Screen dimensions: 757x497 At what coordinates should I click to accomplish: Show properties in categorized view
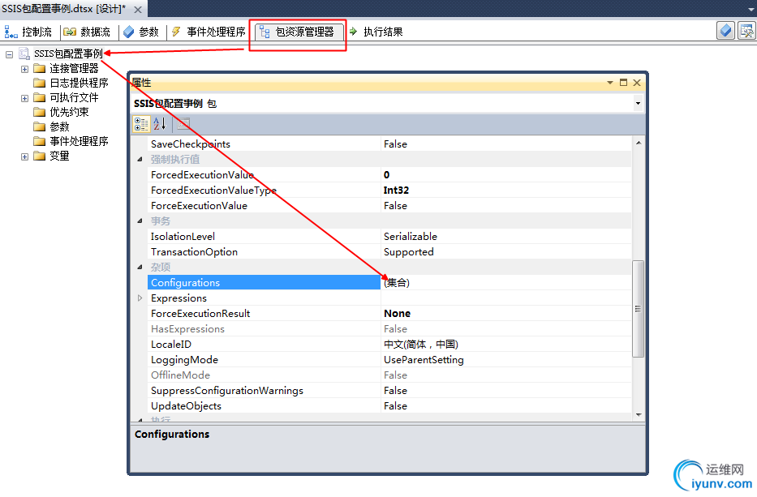point(141,124)
